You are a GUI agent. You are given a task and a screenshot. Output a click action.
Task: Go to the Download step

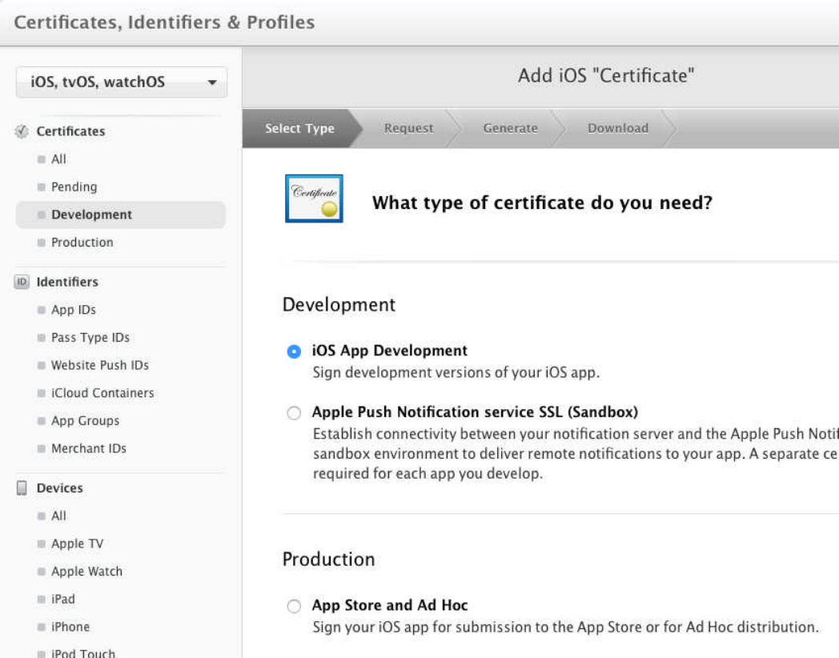tap(618, 128)
